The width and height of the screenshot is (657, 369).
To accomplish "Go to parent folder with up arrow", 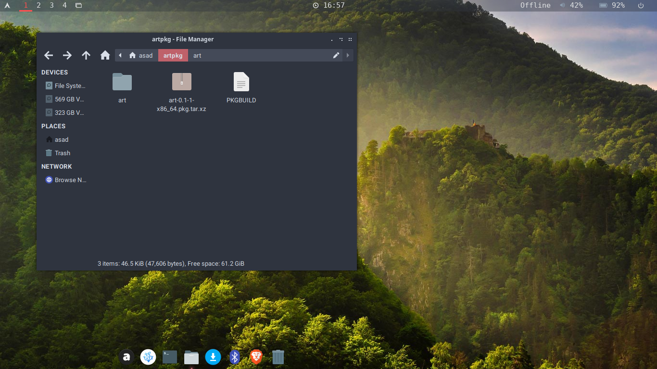I will coord(86,55).
